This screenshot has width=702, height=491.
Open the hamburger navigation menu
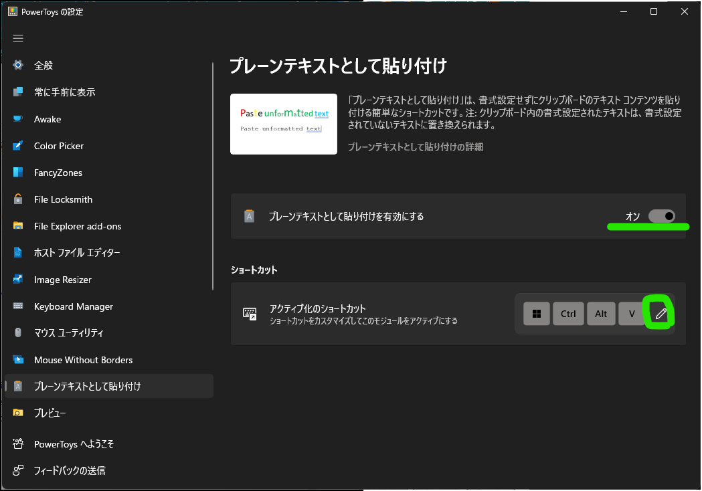tap(18, 38)
